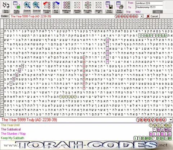Click the Skip value 5062

point(138,12)
